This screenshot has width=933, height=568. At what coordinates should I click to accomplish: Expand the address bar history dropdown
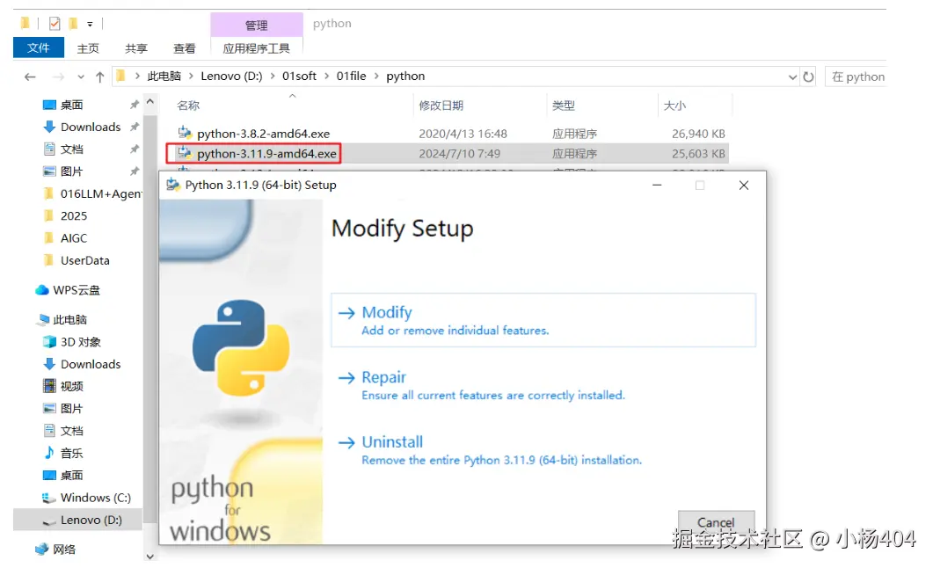792,76
